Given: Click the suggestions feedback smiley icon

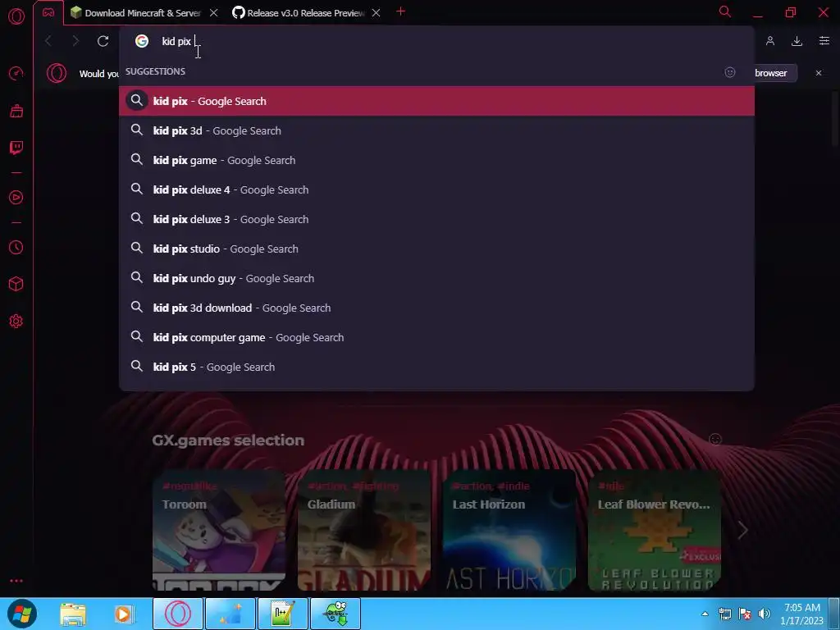Looking at the screenshot, I should (729, 72).
